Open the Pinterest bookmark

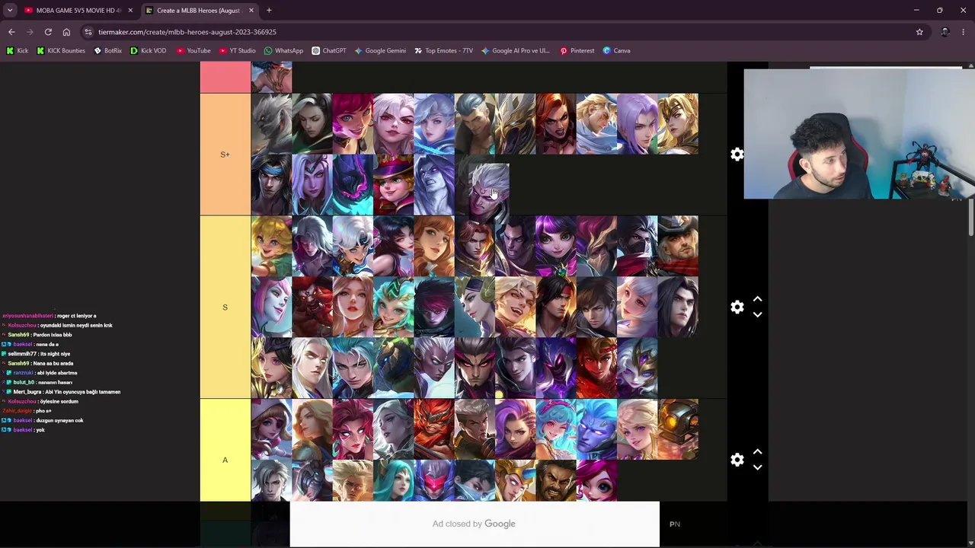(577, 50)
